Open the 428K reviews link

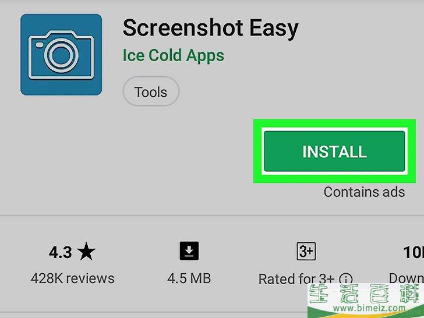(72, 278)
